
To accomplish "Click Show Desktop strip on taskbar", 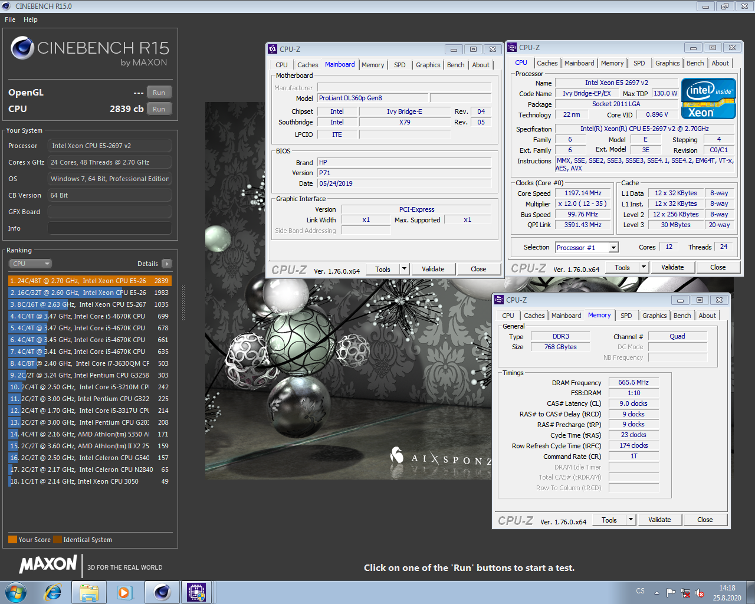I will pos(751,592).
